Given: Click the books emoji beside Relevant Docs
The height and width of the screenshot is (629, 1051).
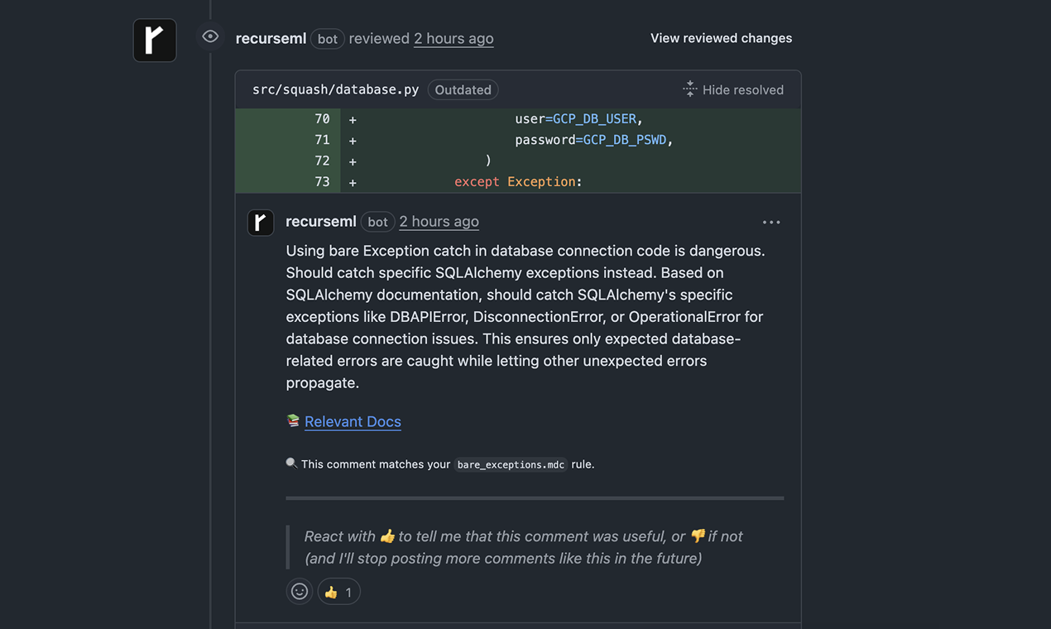Looking at the screenshot, I should [293, 420].
